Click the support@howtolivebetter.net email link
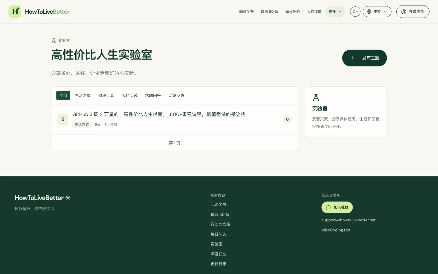 click(x=348, y=220)
